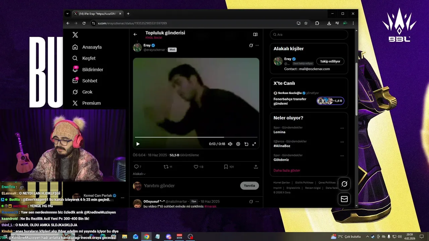
Task: Open the KNGL Social community link
Action: (x=154, y=38)
